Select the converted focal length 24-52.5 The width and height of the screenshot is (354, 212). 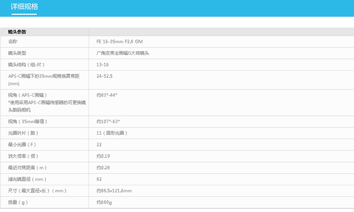pos(104,76)
